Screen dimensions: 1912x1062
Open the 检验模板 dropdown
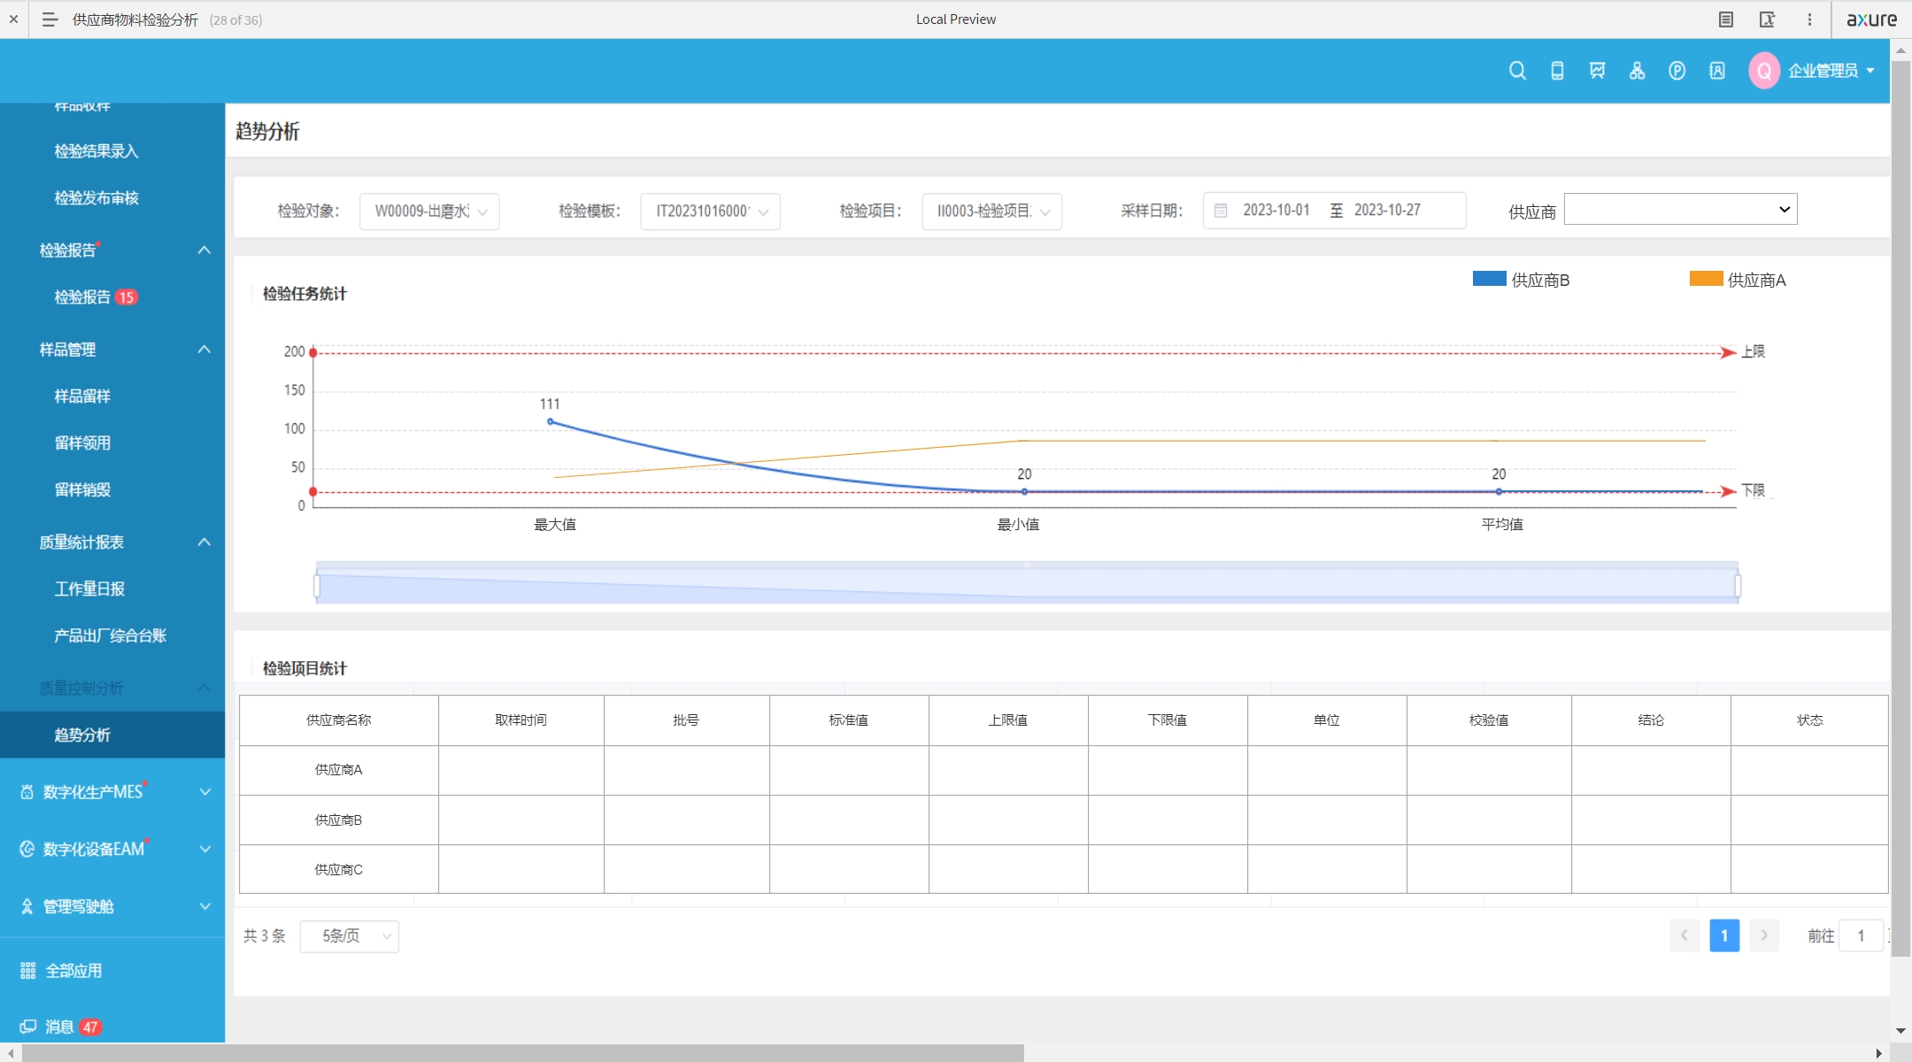coord(710,212)
